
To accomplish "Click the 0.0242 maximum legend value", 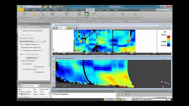I will click(164, 35).
